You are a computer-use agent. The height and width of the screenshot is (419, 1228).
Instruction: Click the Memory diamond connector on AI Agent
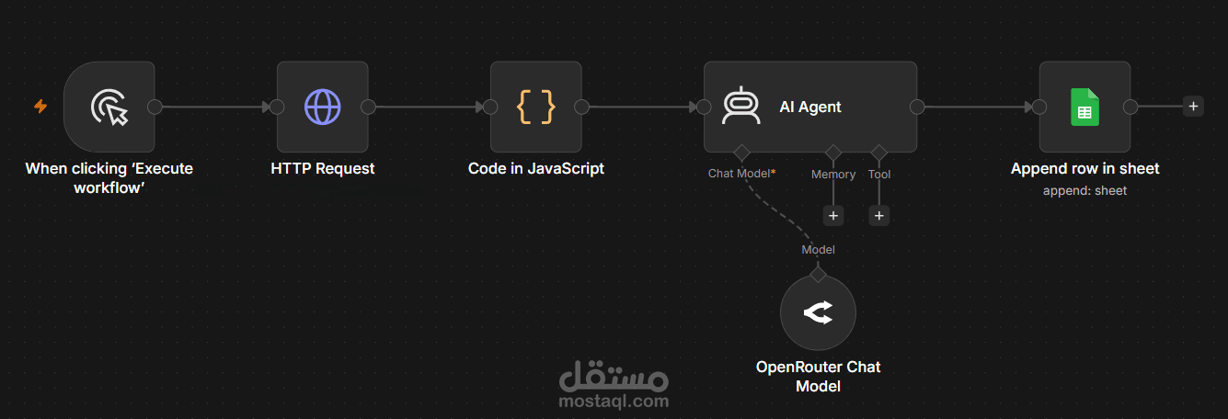tap(833, 152)
